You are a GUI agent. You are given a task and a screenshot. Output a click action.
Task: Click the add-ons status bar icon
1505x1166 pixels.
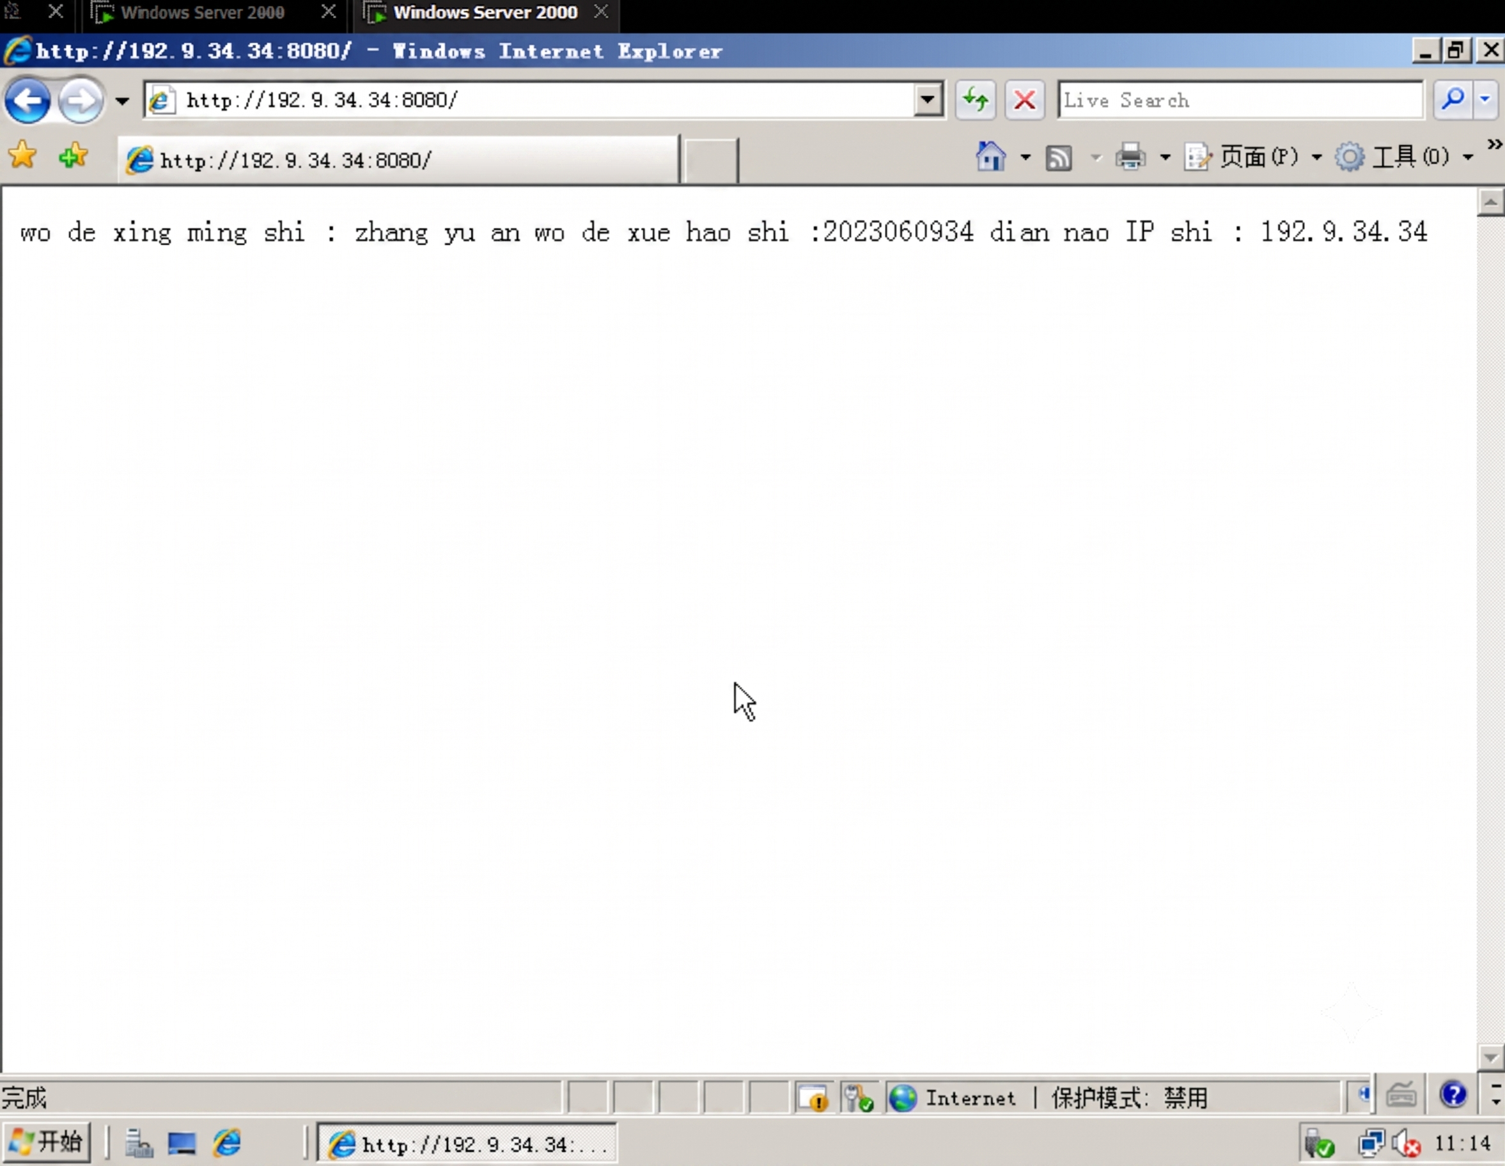click(859, 1097)
